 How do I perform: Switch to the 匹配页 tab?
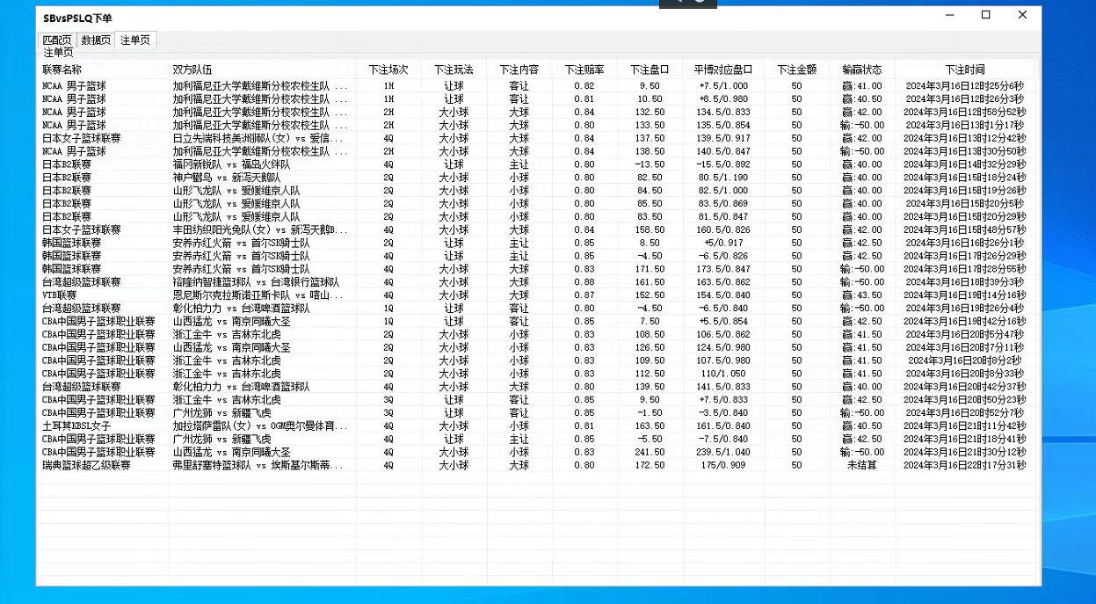[x=56, y=40]
